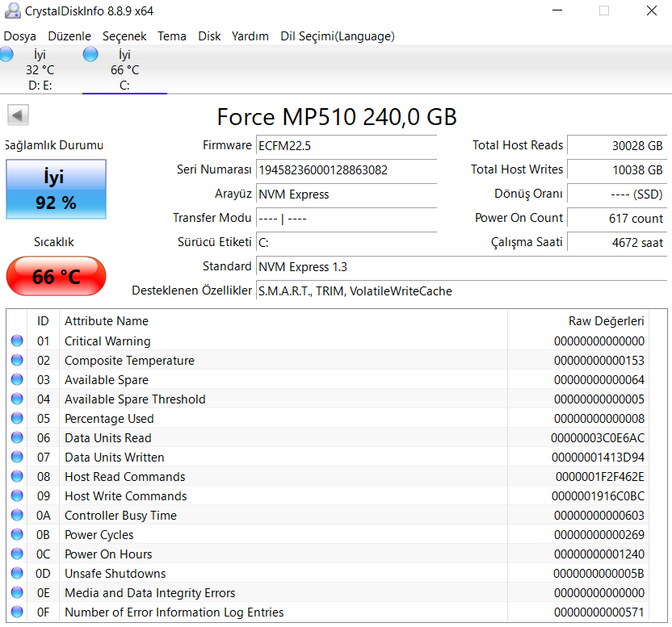Click the blue indicator beside Composite Temperature
Screen dimensions: 672x627
click(x=17, y=360)
